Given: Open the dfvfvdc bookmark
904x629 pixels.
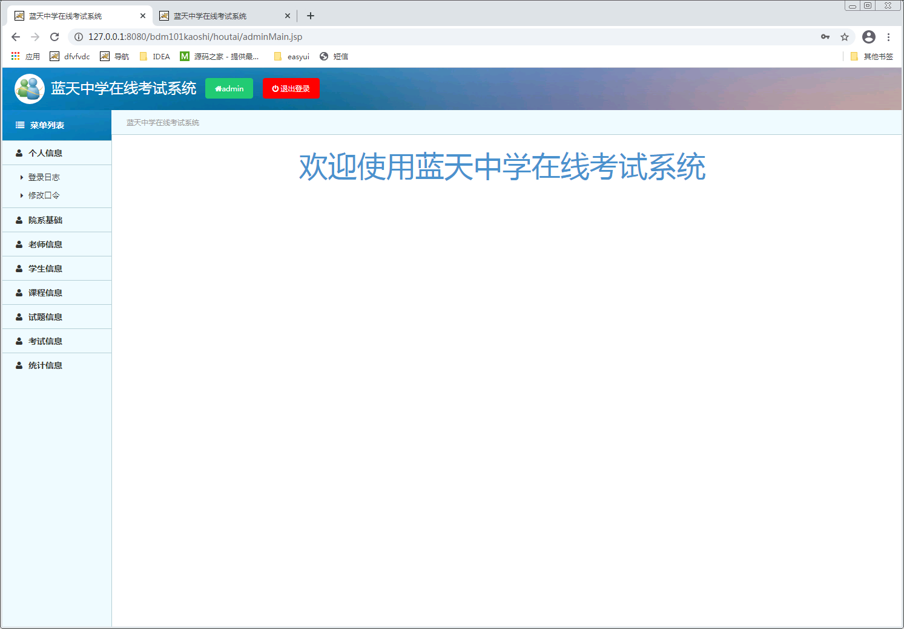Looking at the screenshot, I should coord(70,56).
